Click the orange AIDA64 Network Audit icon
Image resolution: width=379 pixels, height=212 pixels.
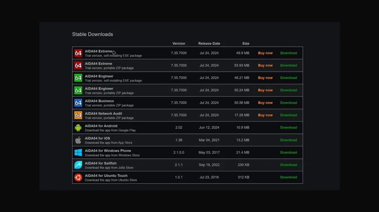78,115
